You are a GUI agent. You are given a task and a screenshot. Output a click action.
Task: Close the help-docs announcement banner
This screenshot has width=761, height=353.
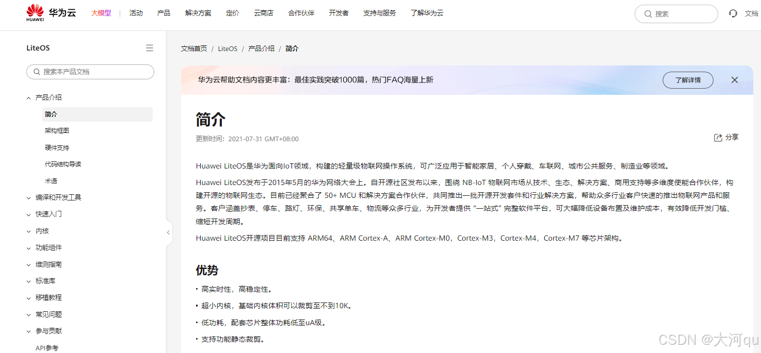point(735,80)
